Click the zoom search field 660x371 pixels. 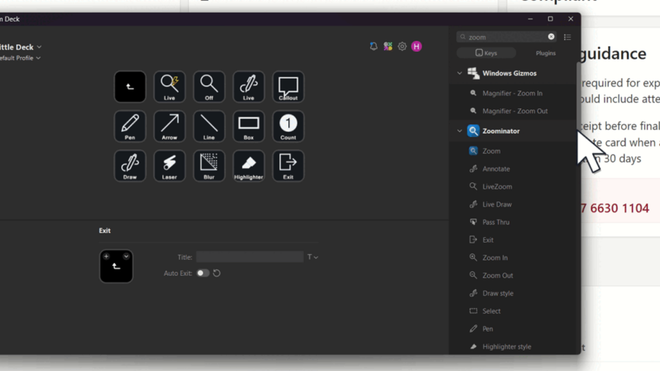(507, 37)
